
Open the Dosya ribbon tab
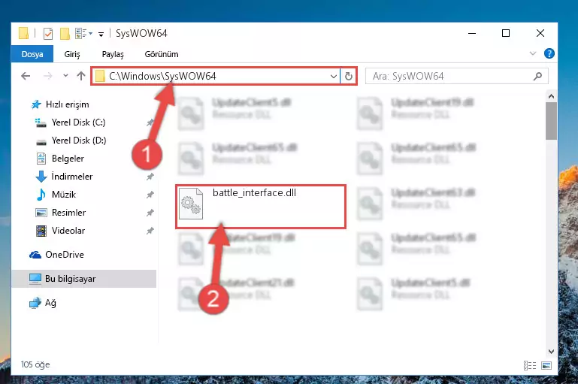[32, 54]
